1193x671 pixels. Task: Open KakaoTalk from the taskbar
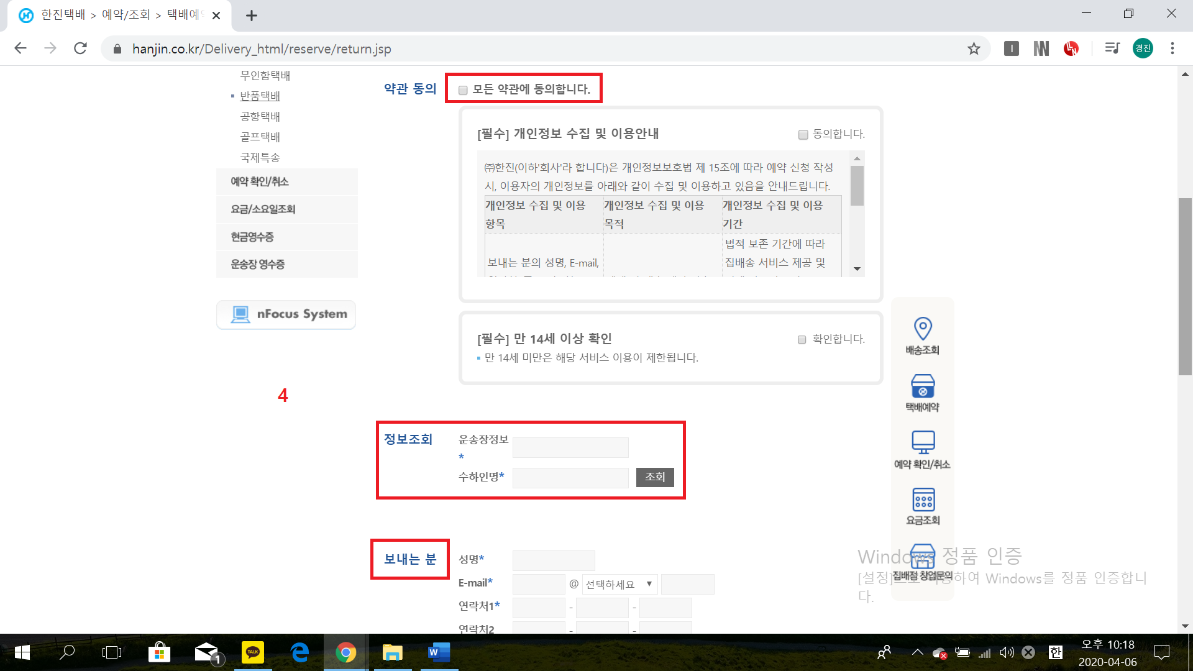coord(253,652)
